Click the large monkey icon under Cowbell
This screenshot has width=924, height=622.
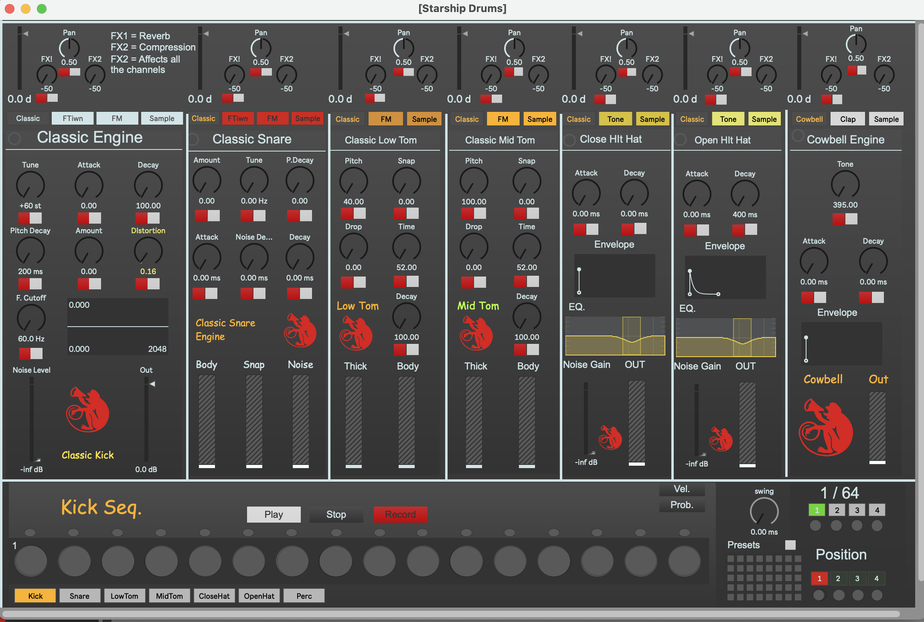825,428
